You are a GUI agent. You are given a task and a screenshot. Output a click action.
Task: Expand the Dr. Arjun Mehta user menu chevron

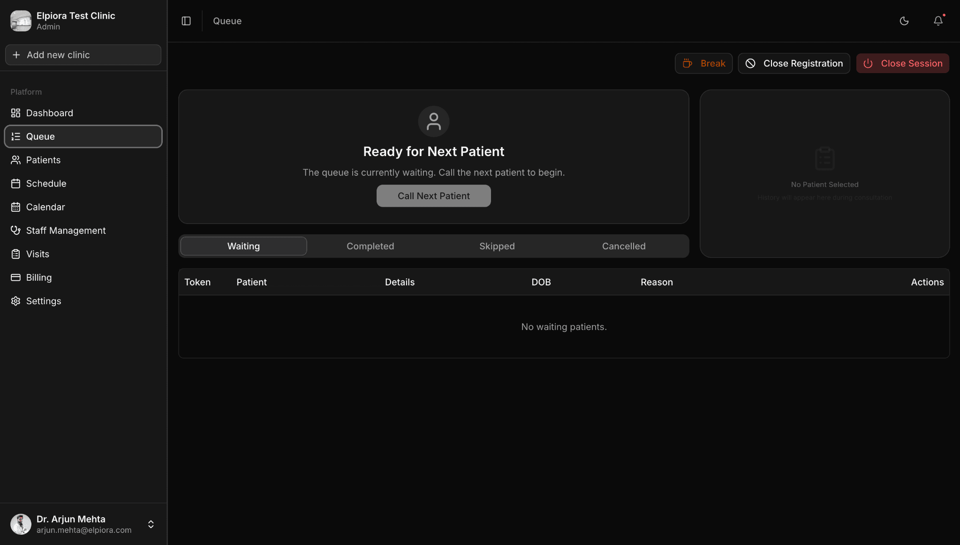click(x=151, y=524)
